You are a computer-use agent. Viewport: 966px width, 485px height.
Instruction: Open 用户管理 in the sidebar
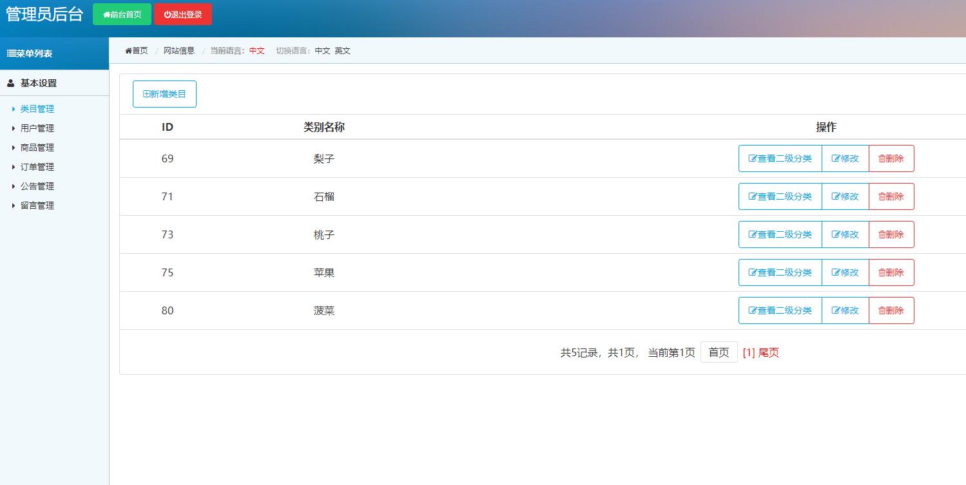[37, 128]
